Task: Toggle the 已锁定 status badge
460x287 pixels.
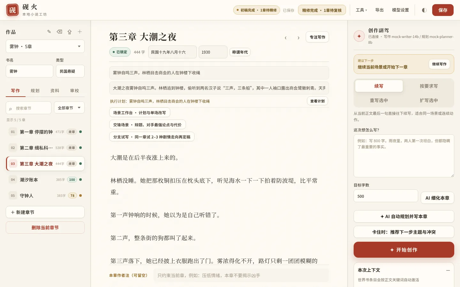Action: tap(120, 52)
